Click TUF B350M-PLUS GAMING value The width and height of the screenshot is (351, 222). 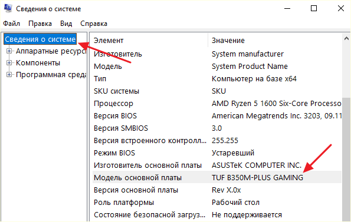[x=257, y=178]
